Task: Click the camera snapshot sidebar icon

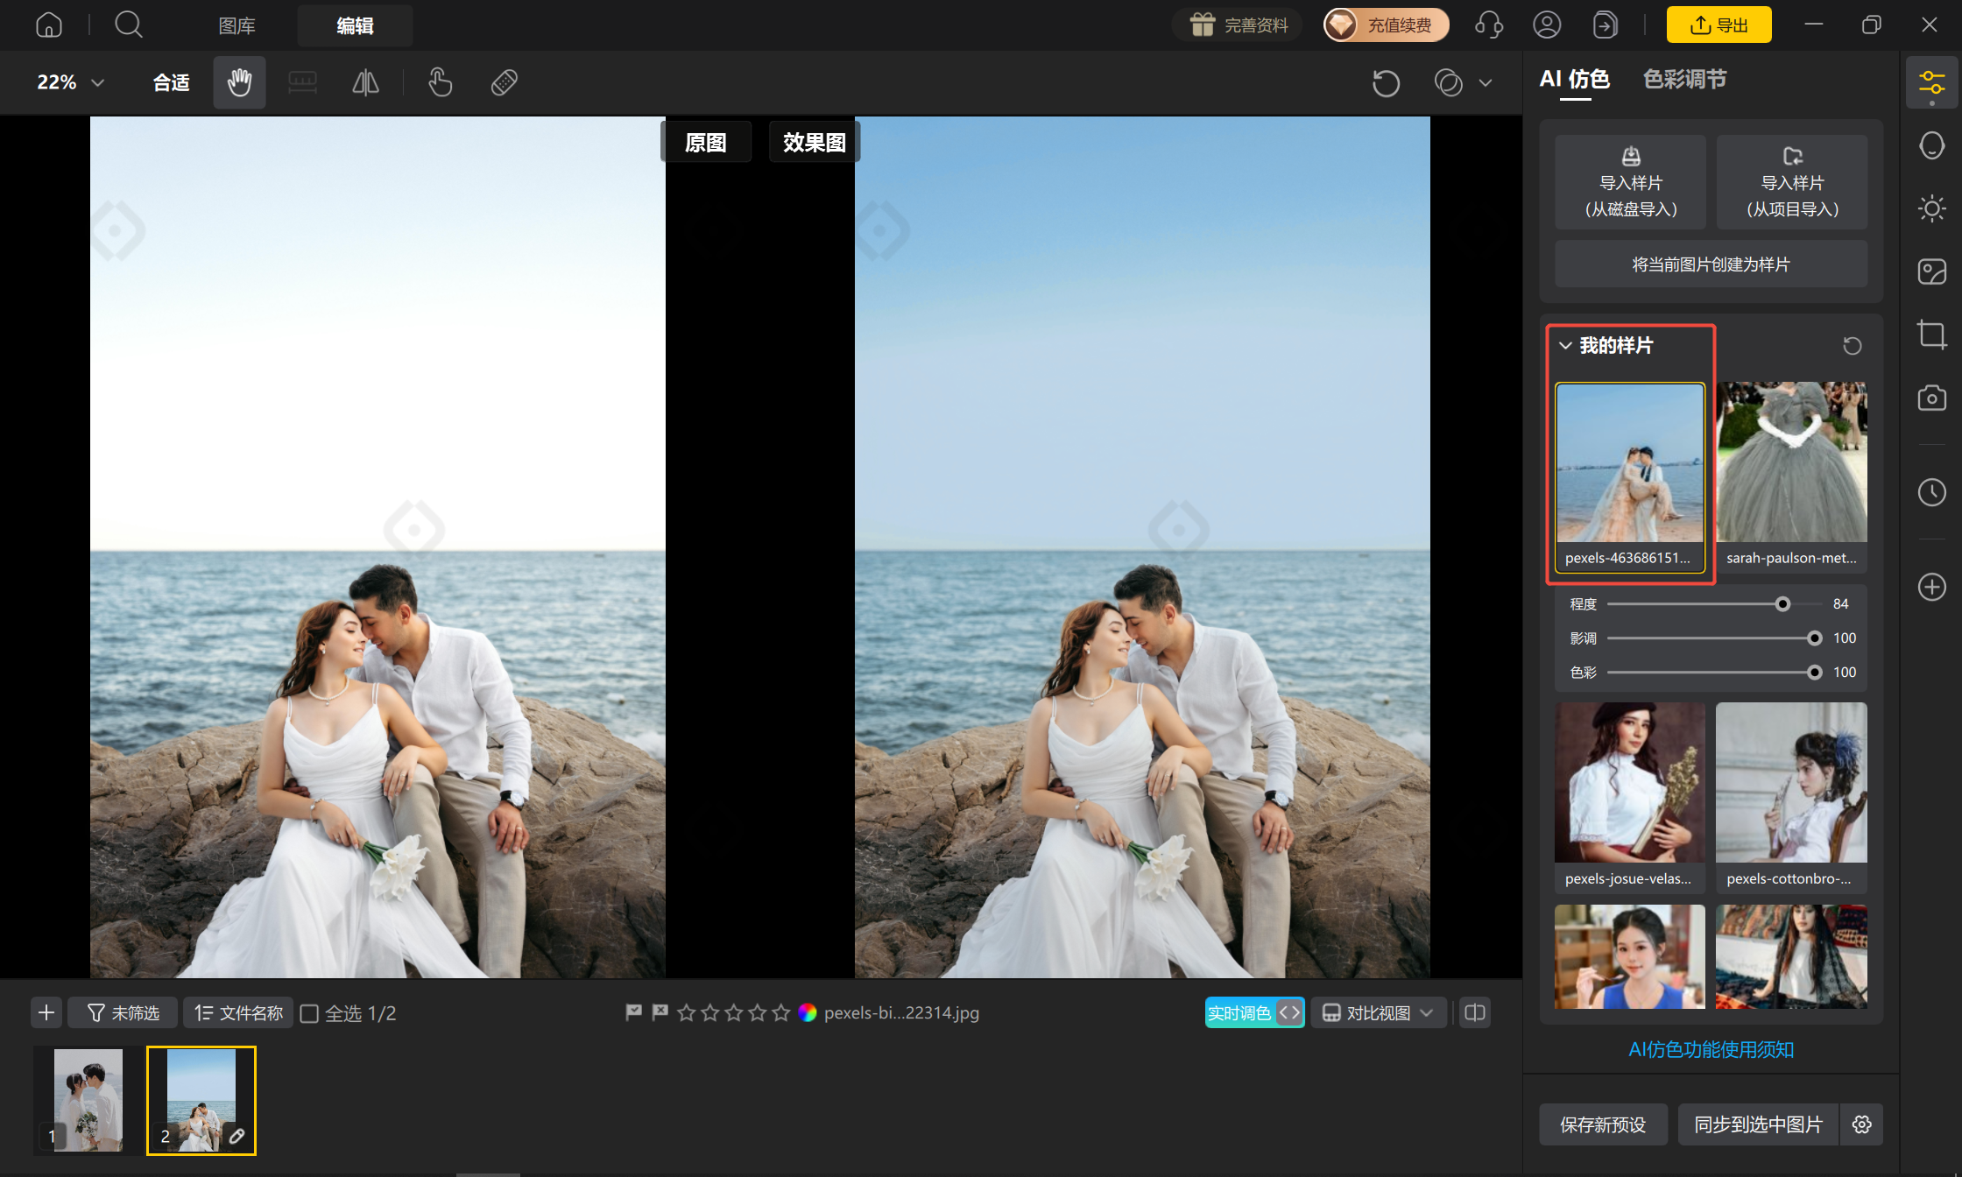Action: point(1931,398)
